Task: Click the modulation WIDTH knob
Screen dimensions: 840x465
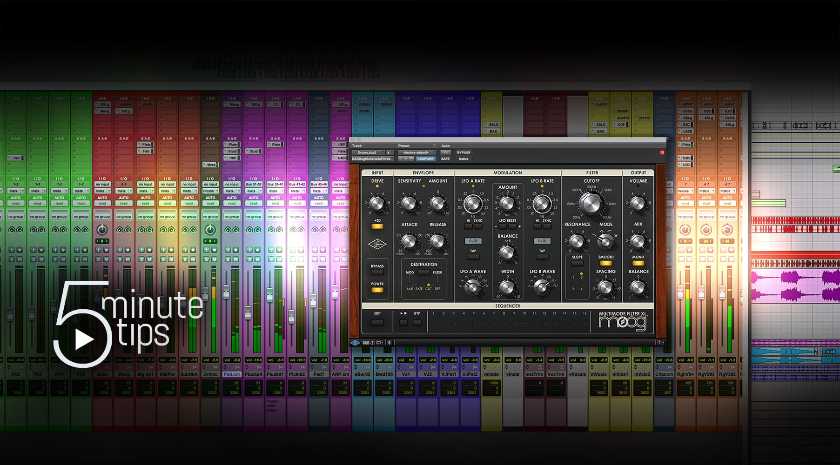Action: pos(507,287)
